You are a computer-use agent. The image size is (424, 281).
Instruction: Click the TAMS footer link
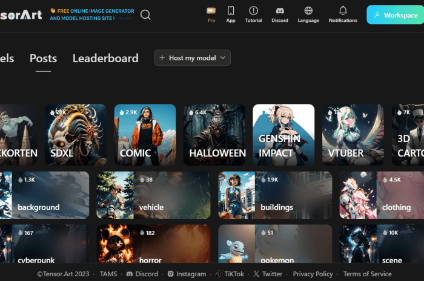click(108, 274)
